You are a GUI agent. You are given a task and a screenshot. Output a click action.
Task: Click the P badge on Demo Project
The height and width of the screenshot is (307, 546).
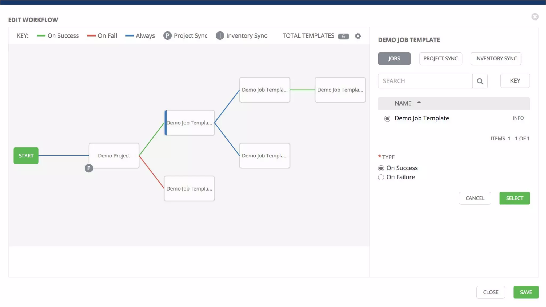89,168
